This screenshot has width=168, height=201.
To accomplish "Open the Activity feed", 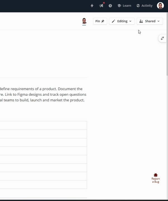I will coord(145,6).
